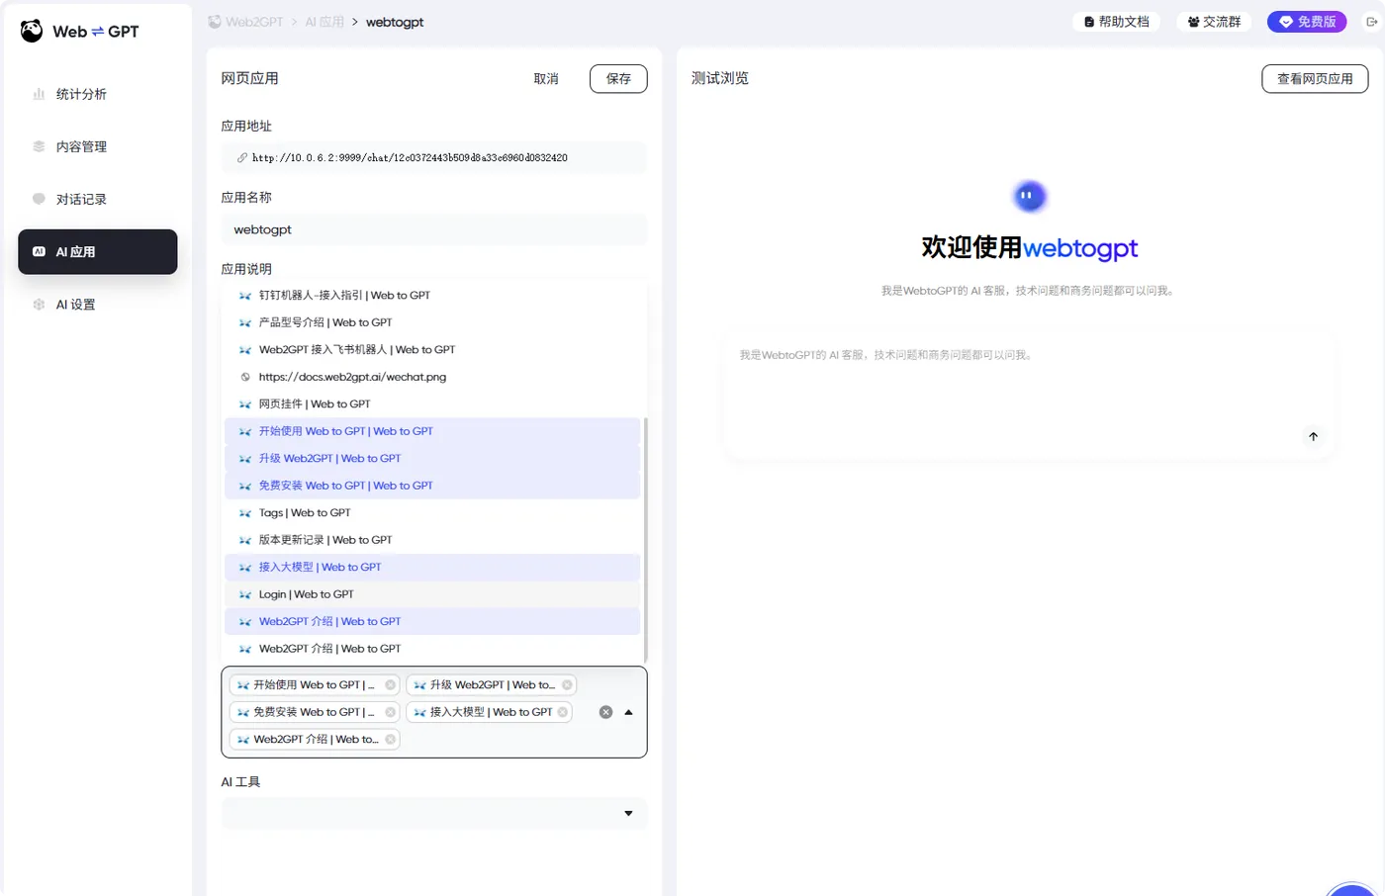The height and width of the screenshot is (896, 1385).
Task: Click the chat message input box
Action: [1029, 396]
